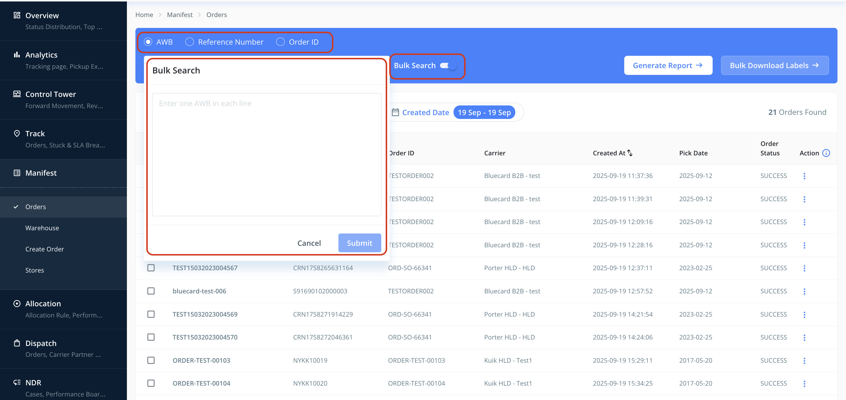Turn off the Bulk Search toggle

(448, 66)
